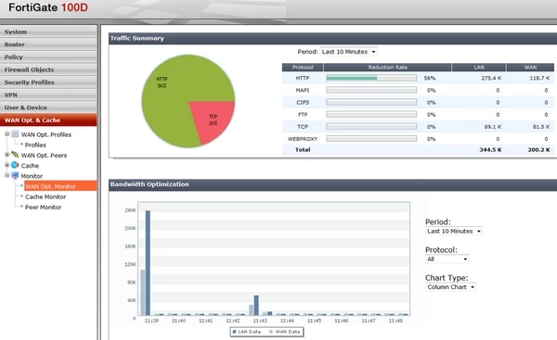Select WAN Opt. Peers in tree
Screen dimensions: 557x340
[x=44, y=156]
